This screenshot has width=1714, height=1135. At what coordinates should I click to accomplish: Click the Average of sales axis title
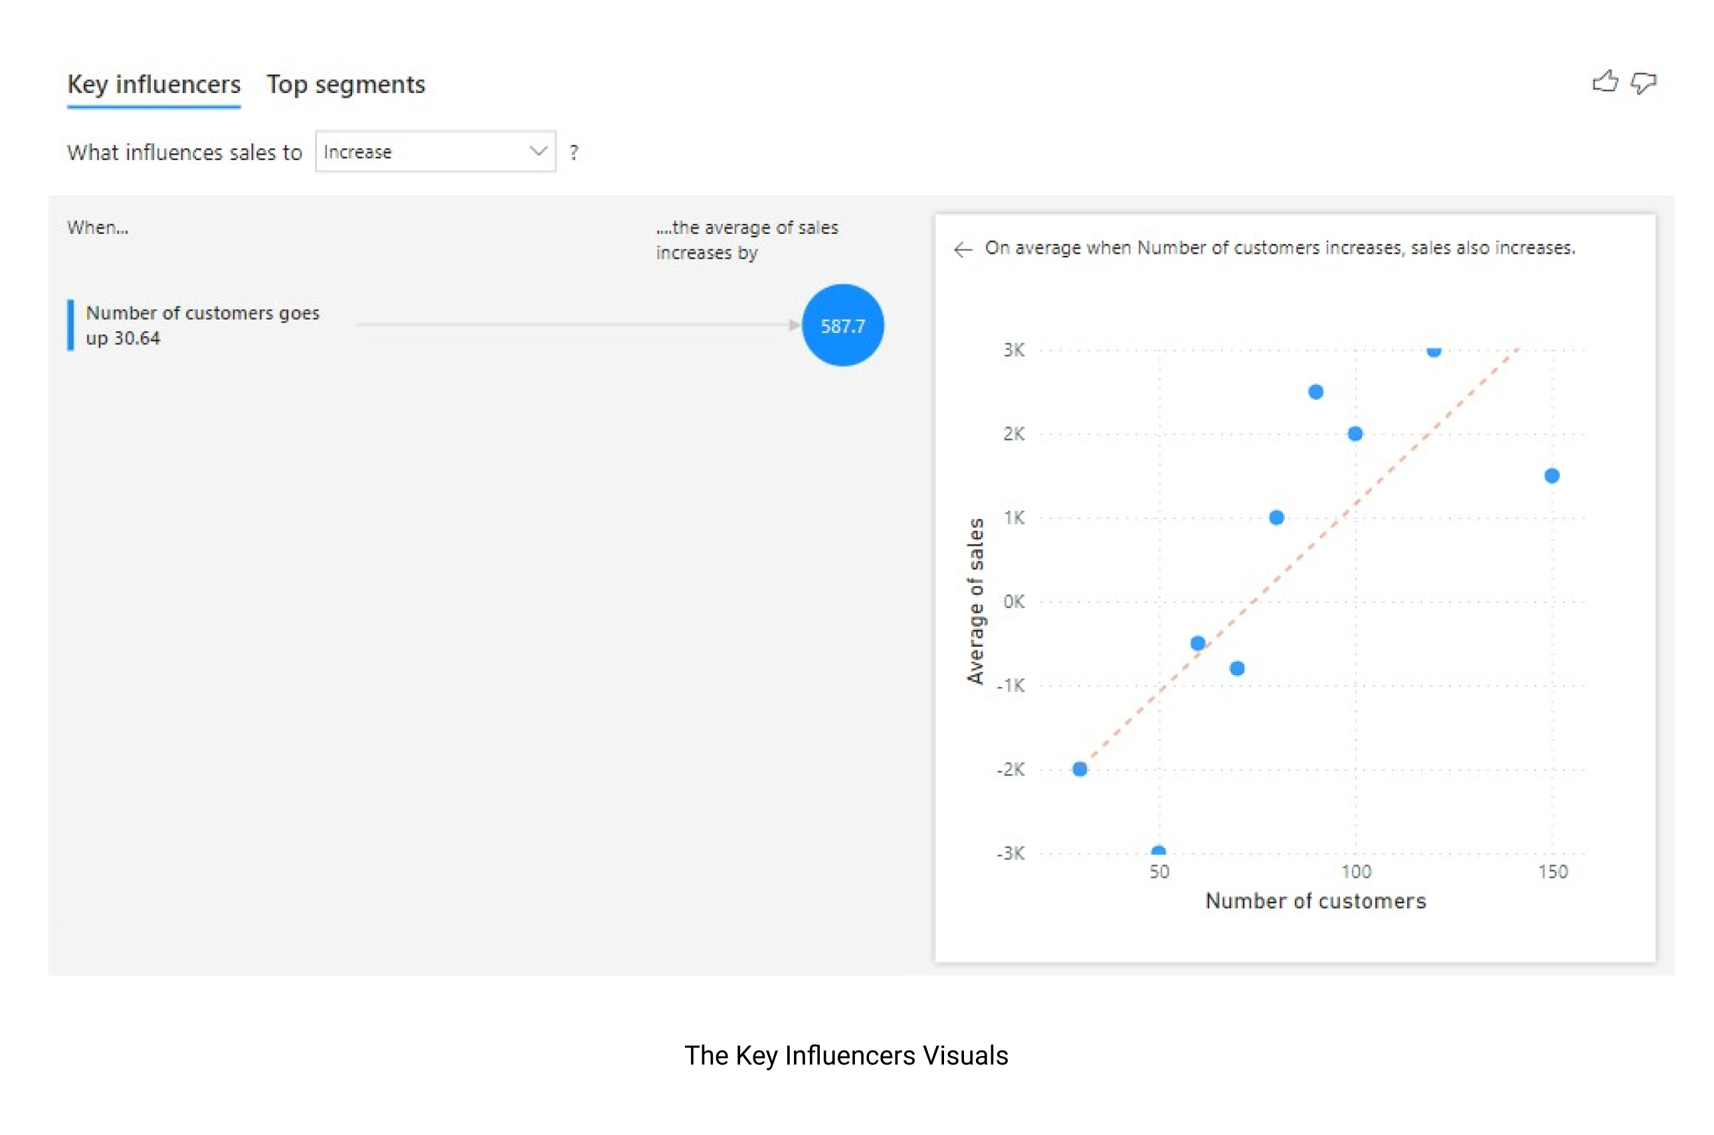(x=975, y=601)
